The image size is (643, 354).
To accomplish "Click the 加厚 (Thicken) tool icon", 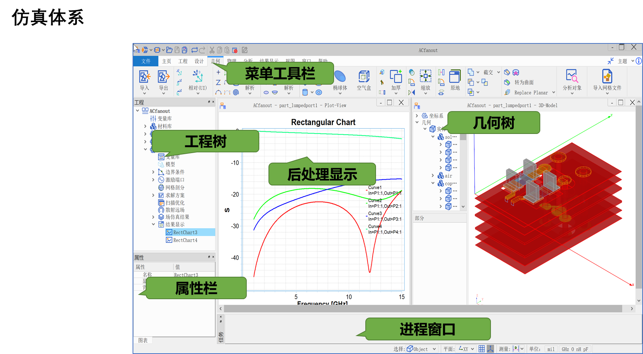I will point(396,77).
